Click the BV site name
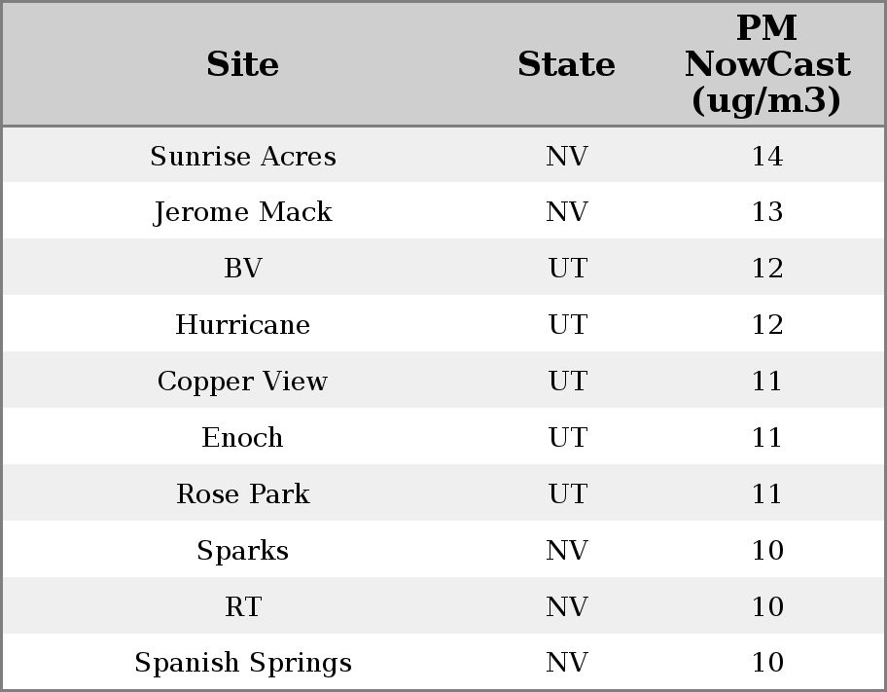The width and height of the screenshot is (887, 692). pos(243,269)
